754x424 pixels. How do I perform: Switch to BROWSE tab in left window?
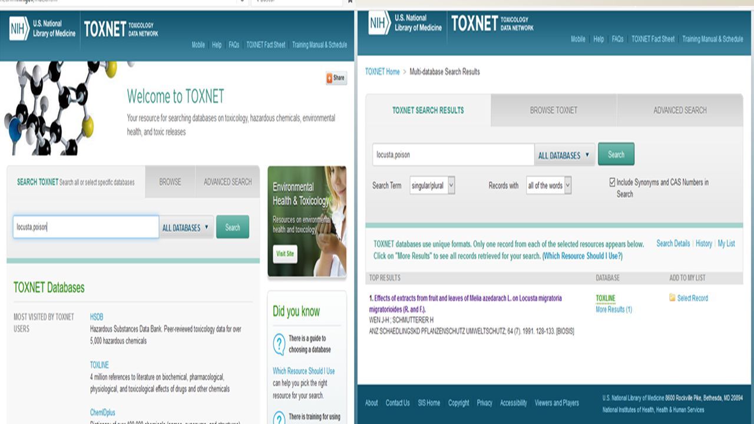click(x=170, y=182)
